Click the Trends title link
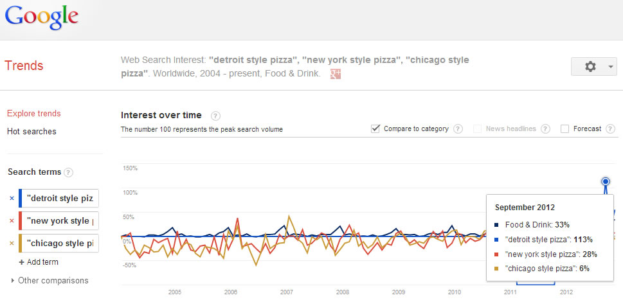The image size is (623, 302). [24, 66]
